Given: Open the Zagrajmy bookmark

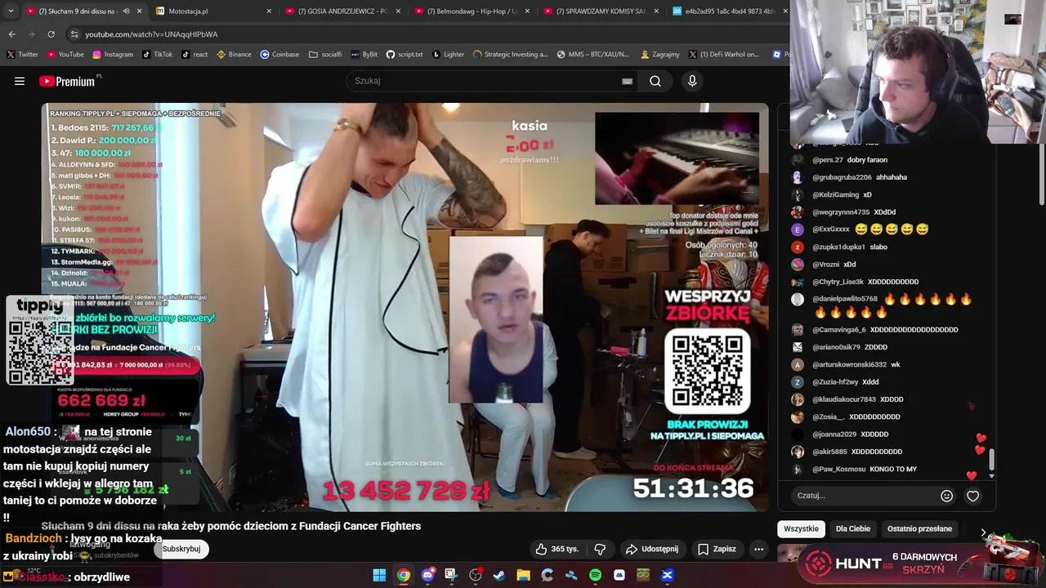Looking at the screenshot, I should coord(659,55).
